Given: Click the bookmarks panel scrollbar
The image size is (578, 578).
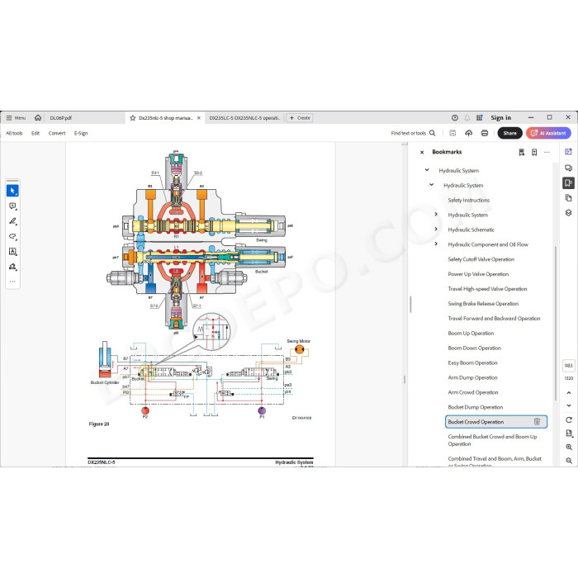Looking at the screenshot, I should (x=555, y=324).
